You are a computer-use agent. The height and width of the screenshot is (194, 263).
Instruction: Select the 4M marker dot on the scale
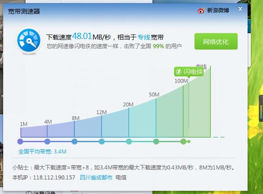coord(47,142)
